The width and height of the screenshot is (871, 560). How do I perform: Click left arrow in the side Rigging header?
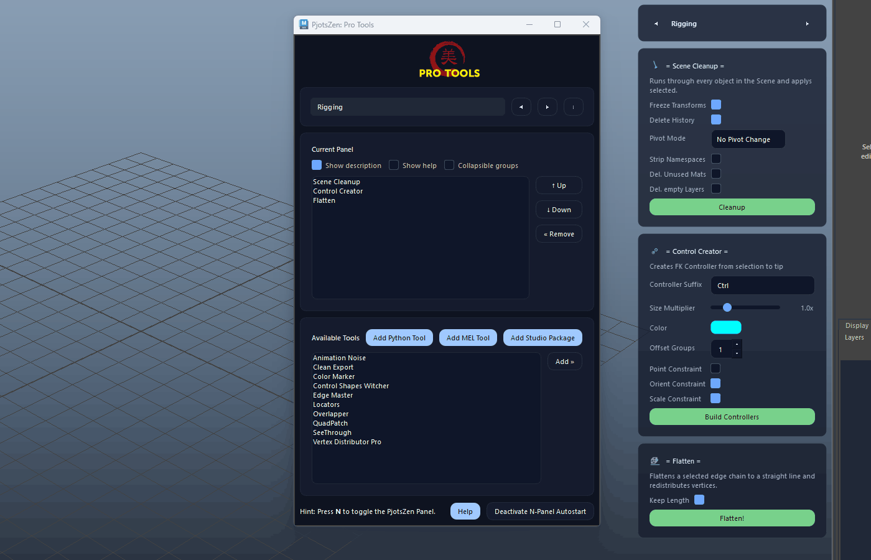click(656, 24)
